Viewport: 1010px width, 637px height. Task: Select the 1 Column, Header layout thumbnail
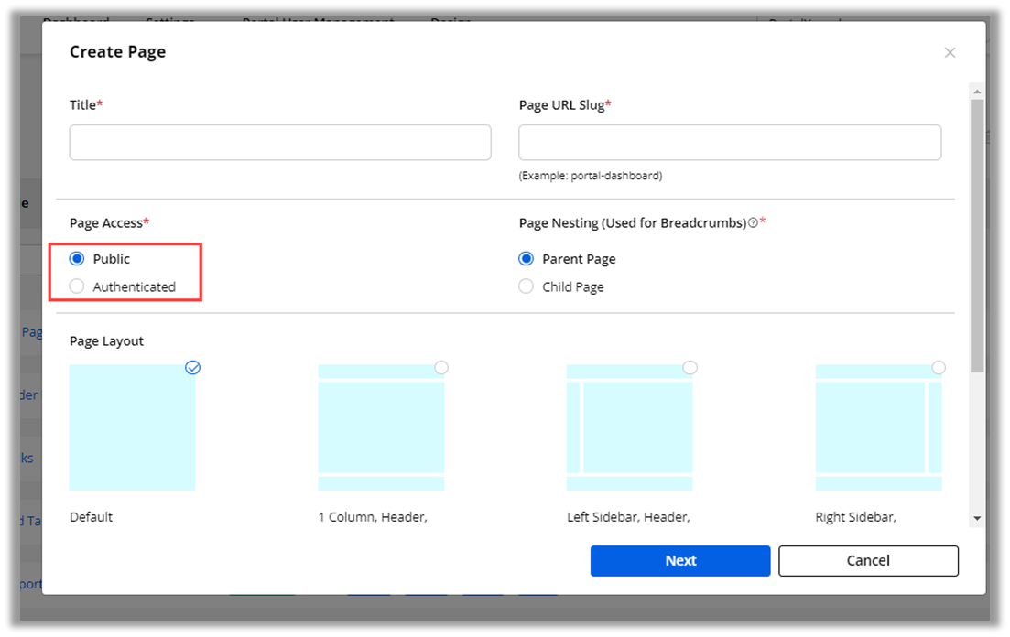click(381, 427)
